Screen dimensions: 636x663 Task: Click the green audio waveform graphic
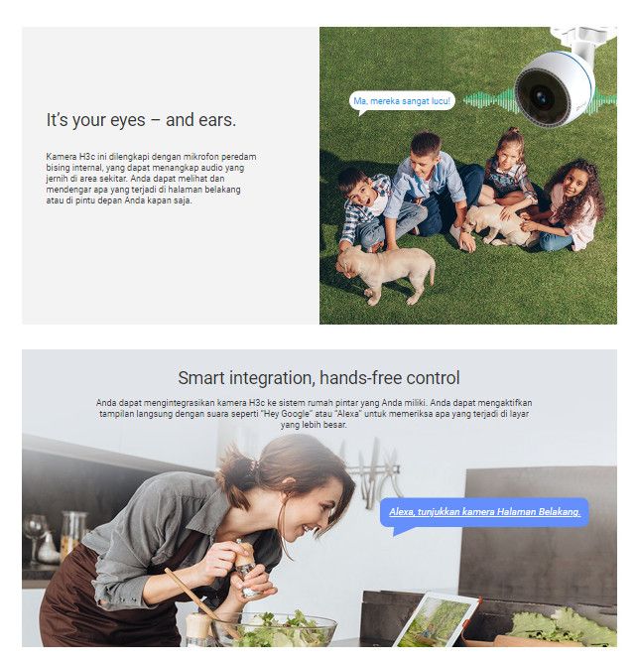[489, 100]
